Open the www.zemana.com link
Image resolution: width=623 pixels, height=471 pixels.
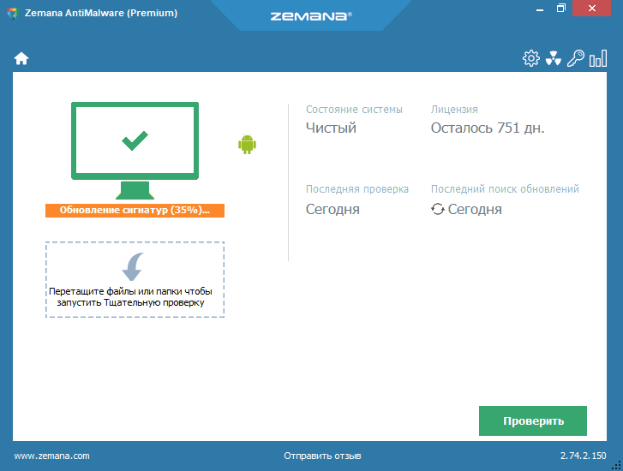[x=51, y=456]
